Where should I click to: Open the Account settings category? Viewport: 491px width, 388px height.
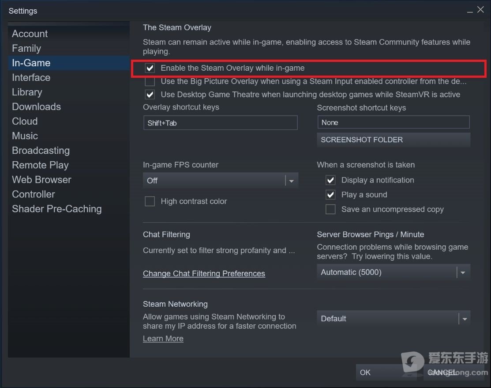pyautogui.click(x=30, y=34)
